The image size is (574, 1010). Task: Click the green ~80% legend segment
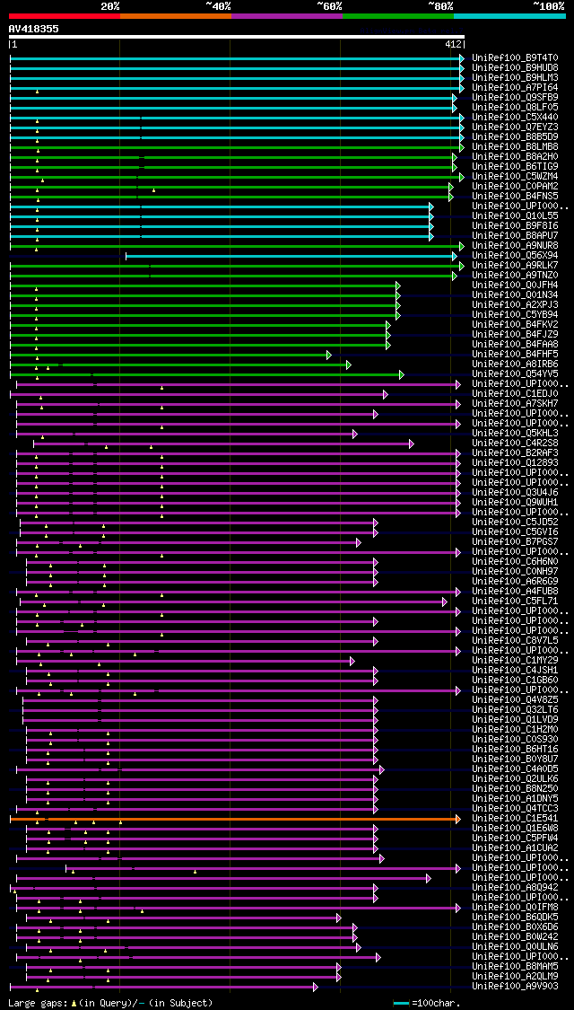[398, 15]
